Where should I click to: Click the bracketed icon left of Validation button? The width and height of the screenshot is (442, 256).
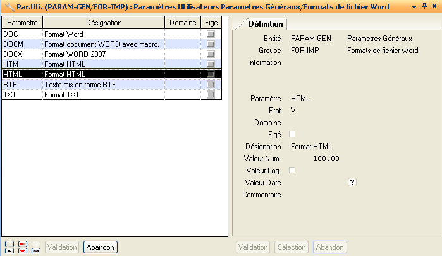(36, 251)
